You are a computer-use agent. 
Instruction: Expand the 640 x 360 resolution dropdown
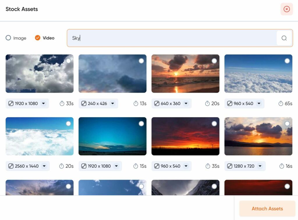pos(185,103)
